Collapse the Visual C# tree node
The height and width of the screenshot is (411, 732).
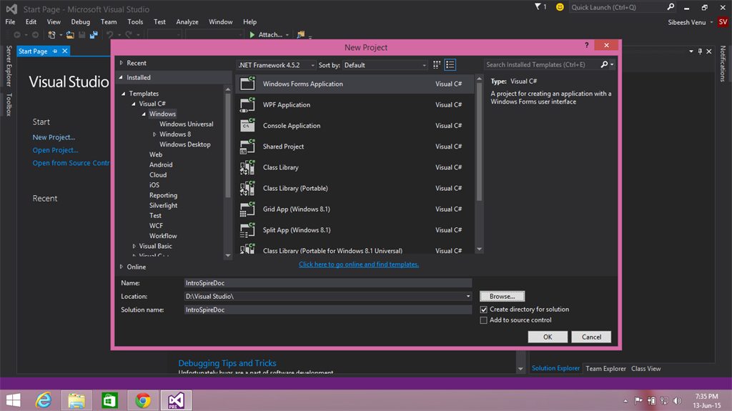pos(134,104)
